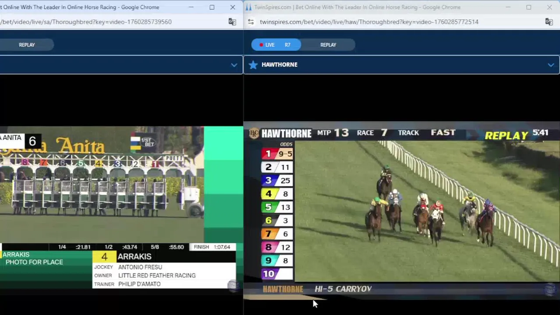The width and height of the screenshot is (560, 315).
Task: Click the Santa Anita race video feed
Action: pos(102,184)
